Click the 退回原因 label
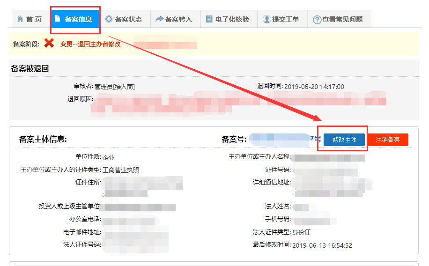The width and height of the screenshot is (429, 266). 80,99
